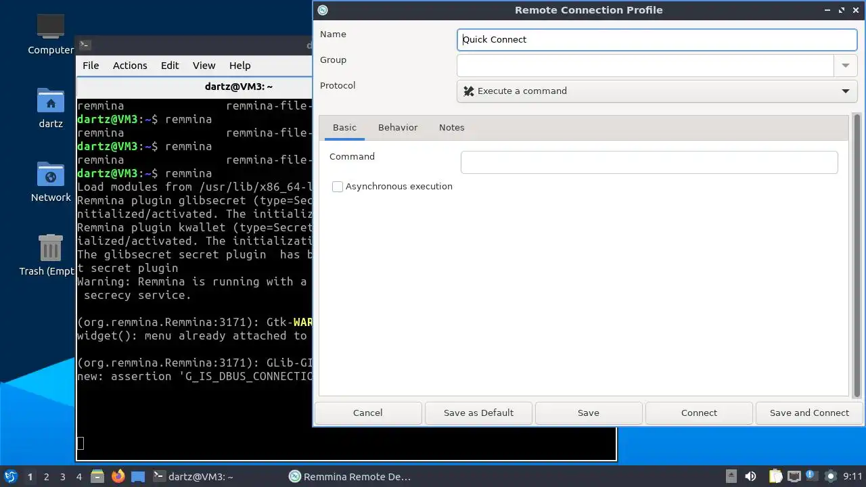The height and width of the screenshot is (487, 866).
Task: Open the clipboard manager tray icon
Action: 775,477
